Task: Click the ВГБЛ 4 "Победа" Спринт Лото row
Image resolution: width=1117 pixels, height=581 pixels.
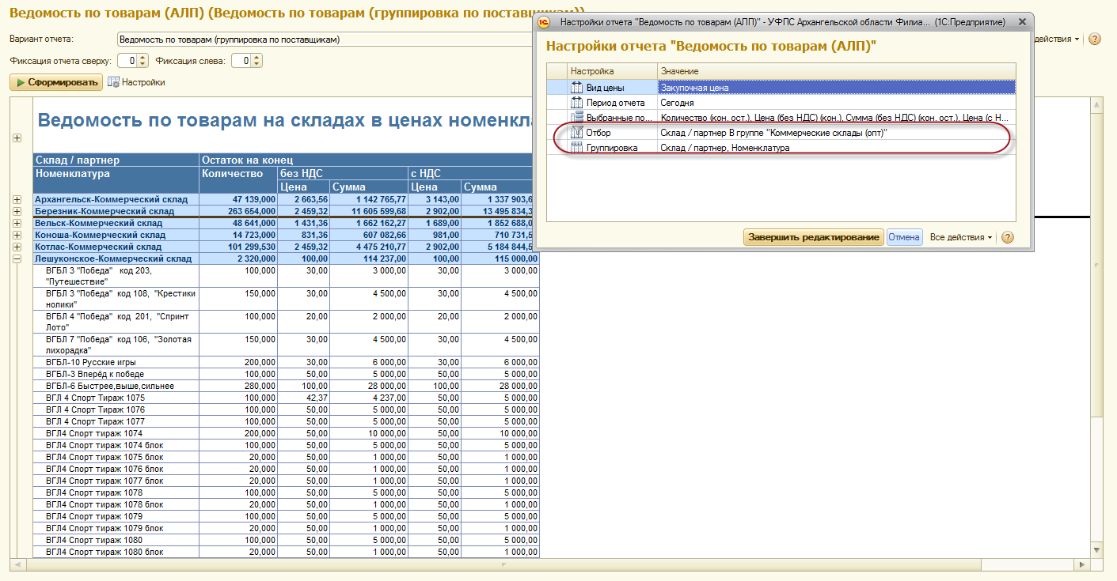Action: [116, 322]
